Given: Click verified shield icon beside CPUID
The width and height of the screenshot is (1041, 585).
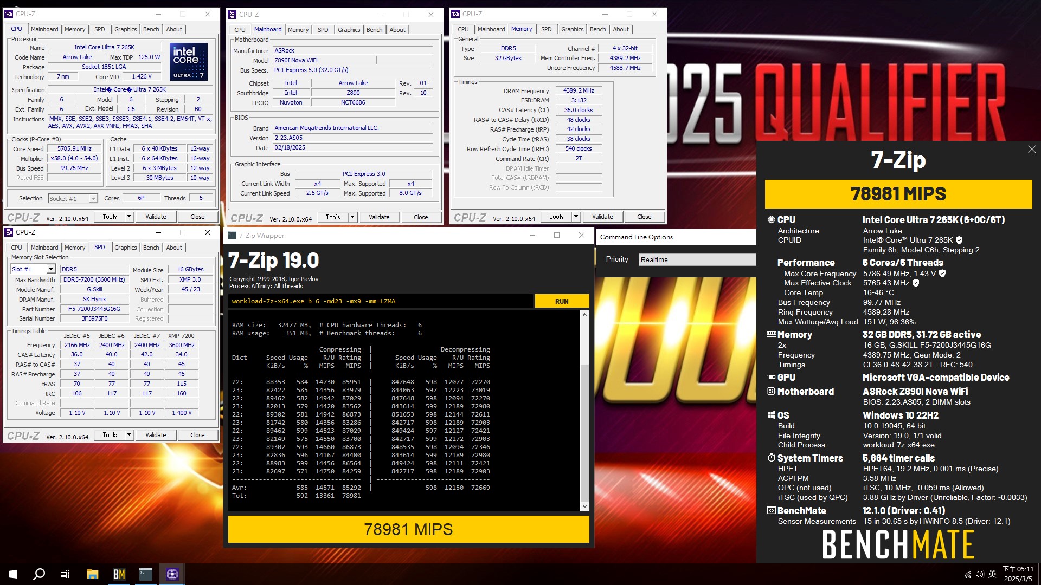Looking at the screenshot, I should pos(959,240).
